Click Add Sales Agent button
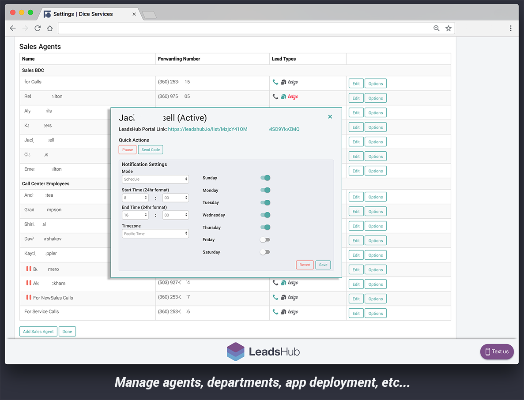The height and width of the screenshot is (400, 524). 38,332
